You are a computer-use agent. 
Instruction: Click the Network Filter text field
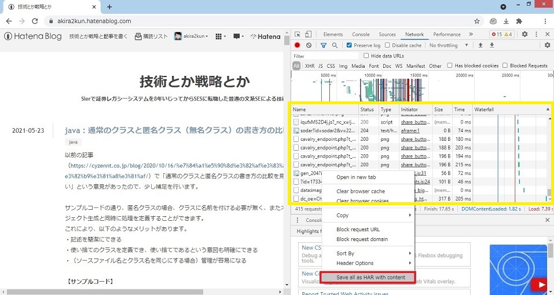pyautogui.click(x=325, y=56)
